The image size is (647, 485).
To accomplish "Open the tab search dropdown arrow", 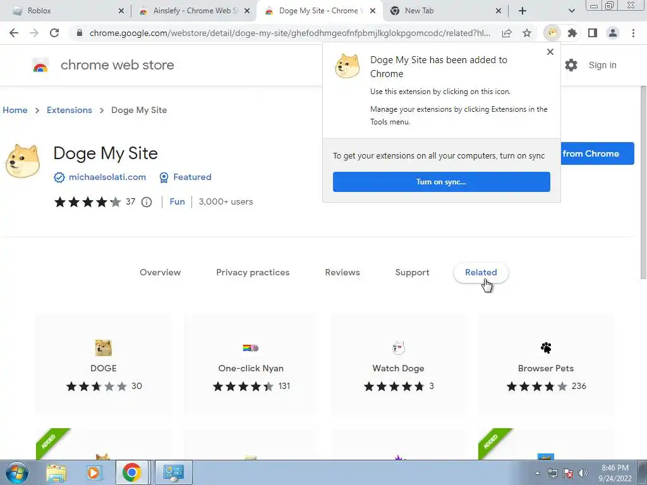I will [571, 11].
